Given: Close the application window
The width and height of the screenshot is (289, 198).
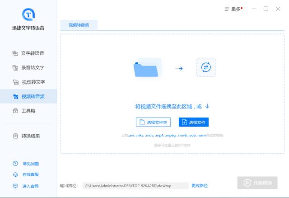Looking at the screenshot, I should click(x=278, y=9).
